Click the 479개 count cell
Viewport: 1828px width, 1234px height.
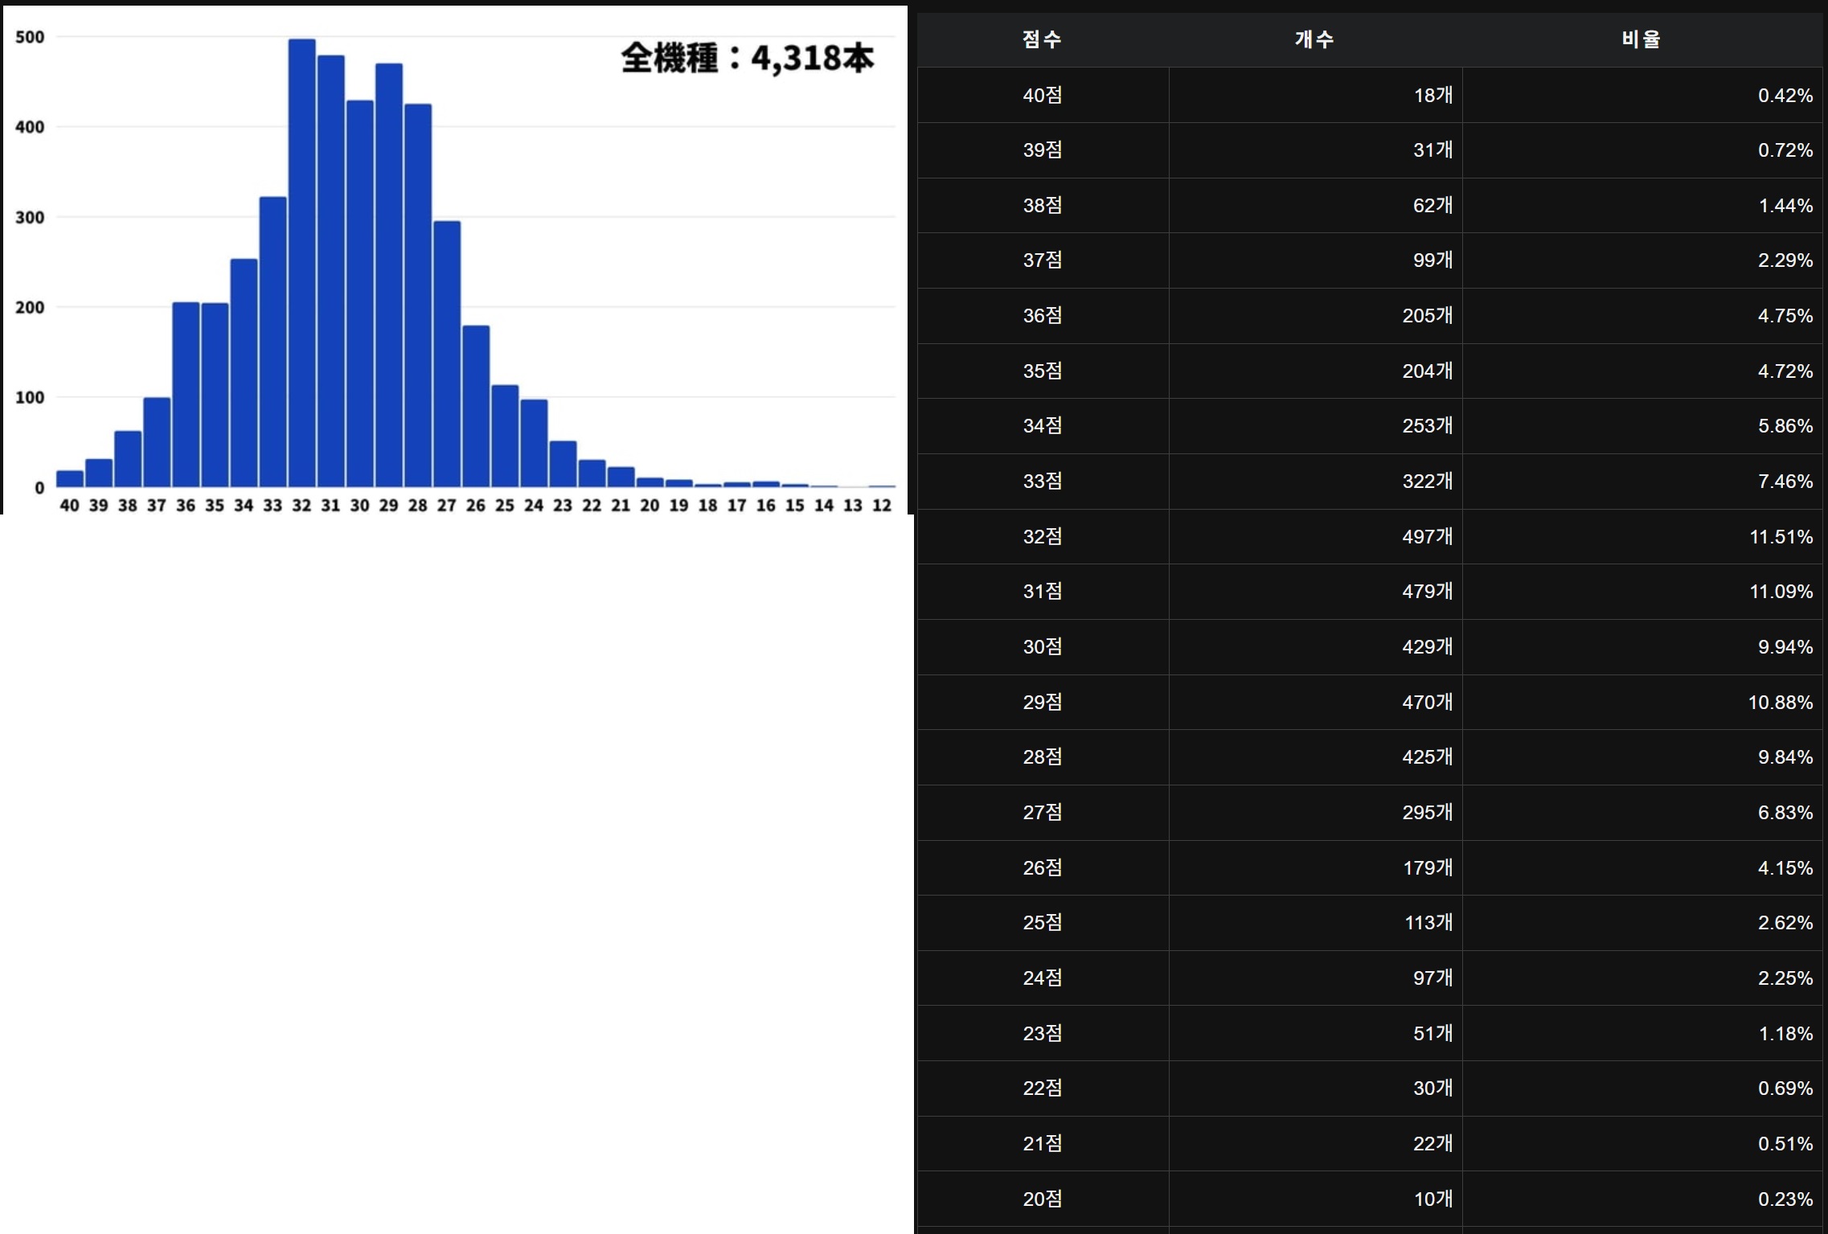(1427, 592)
